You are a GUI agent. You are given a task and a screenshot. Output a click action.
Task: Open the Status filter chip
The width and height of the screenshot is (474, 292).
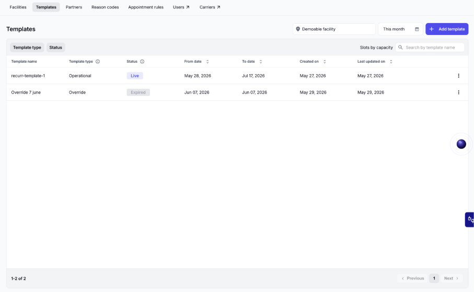55,48
